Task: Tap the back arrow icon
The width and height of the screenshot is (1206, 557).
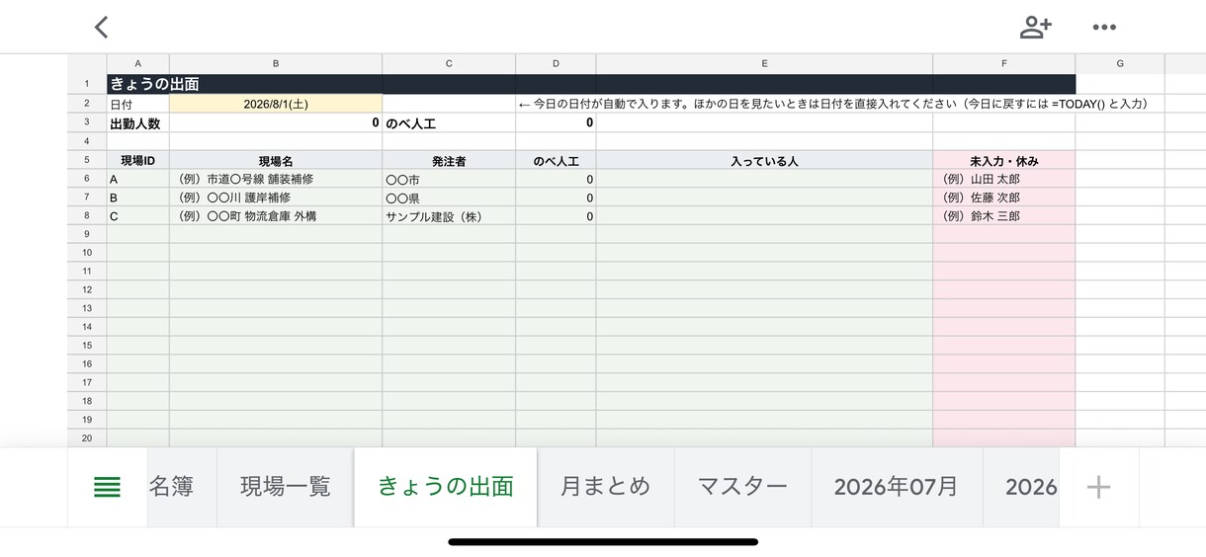Action: pos(101,27)
